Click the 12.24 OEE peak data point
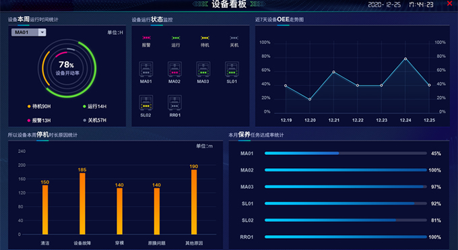 click(405, 59)
